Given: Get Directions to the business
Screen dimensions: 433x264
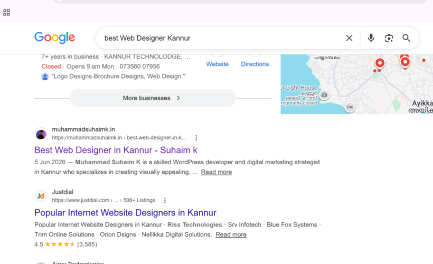Looking at the screenshot, I should click(x=255, y=64).
